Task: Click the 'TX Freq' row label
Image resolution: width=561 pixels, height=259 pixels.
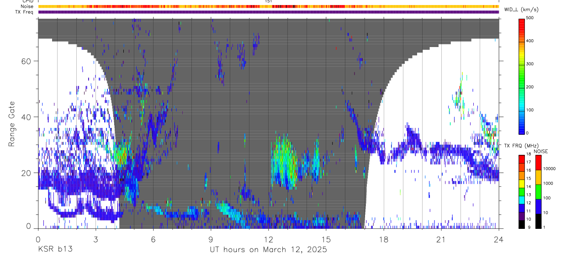Action: (24, 12)
